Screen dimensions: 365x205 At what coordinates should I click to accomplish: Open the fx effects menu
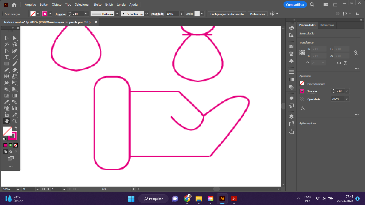tap(303, 108)
